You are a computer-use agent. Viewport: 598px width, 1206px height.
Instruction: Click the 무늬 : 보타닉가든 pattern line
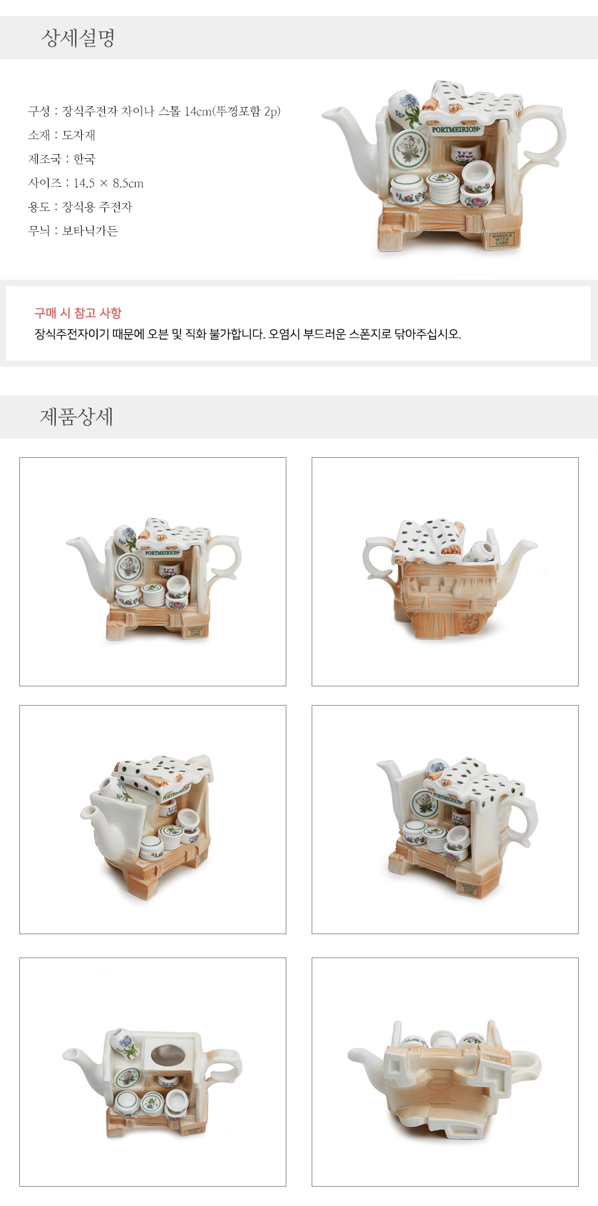click(73, 231)
